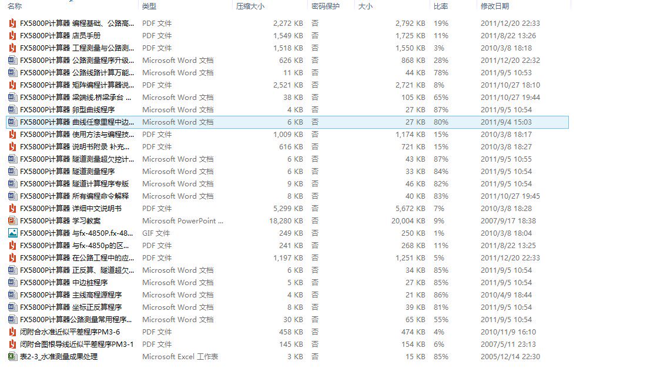The width and height of the screenshot is (670, 368).
Task: Select file 闭附合图根导线近似平差程序PM3-1
Action: pyautogui.click(x=77, y=344)
